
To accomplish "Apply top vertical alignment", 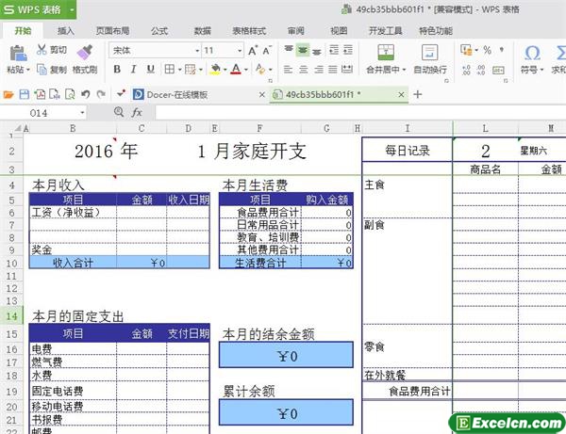I will (289, 49).
